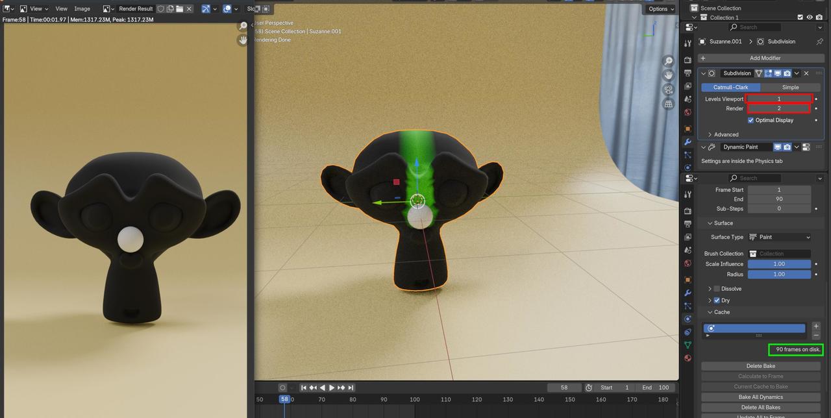Screen dimensions: 831x418
Task: Open Particles tab in upper Properties editor
Action: [x=688, y=155]
